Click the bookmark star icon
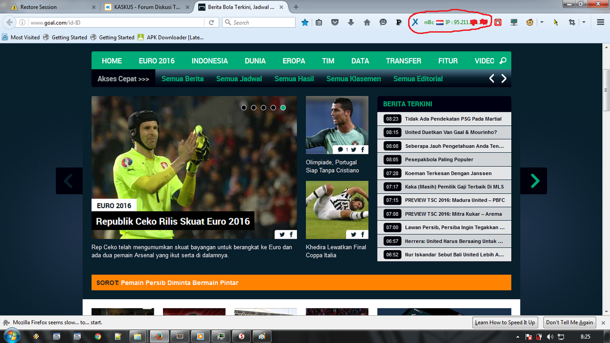Viewport: 610px width, 343px height. point(305,22)
